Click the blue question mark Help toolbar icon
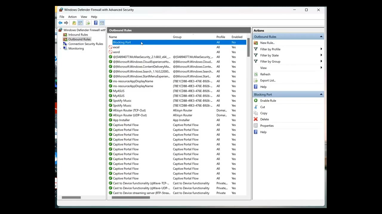This screenshot has width=382, height=214. [95, 23]
